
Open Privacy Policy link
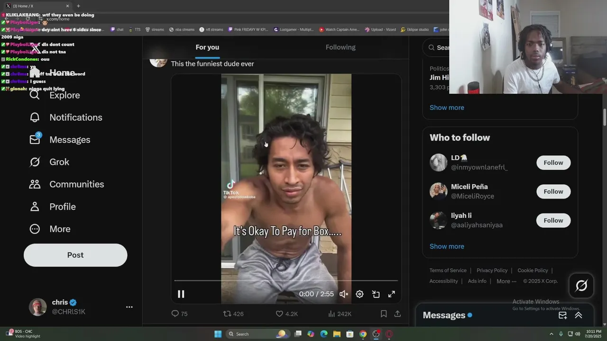click(x=492, y=270)
